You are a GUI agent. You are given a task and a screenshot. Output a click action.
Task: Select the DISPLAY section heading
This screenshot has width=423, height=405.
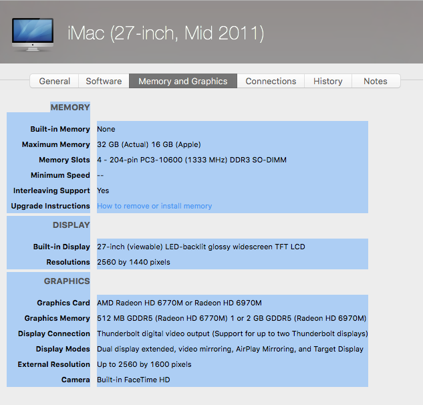[x=72, y=225]
